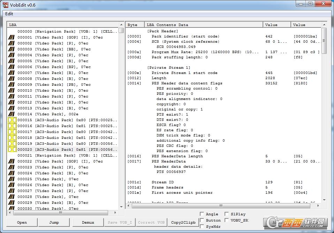
Task: Click the Copy2Clipb button
Action: point(183,222)
